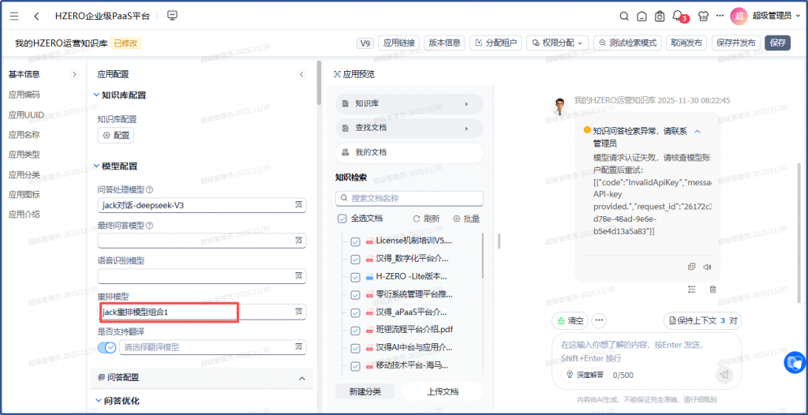Select the 我的文档 tab
This screenshot has width=808, height=415.
click(x=409, y=151)
